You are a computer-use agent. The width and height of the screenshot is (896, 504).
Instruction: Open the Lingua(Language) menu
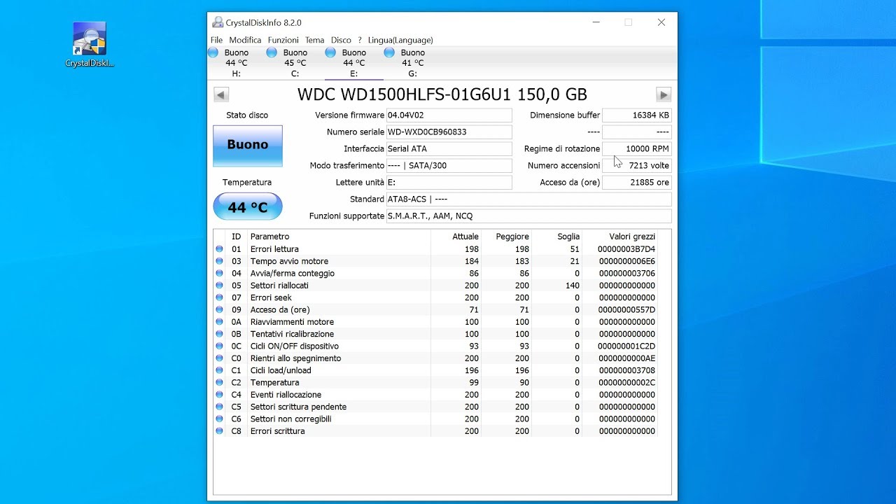400,40
